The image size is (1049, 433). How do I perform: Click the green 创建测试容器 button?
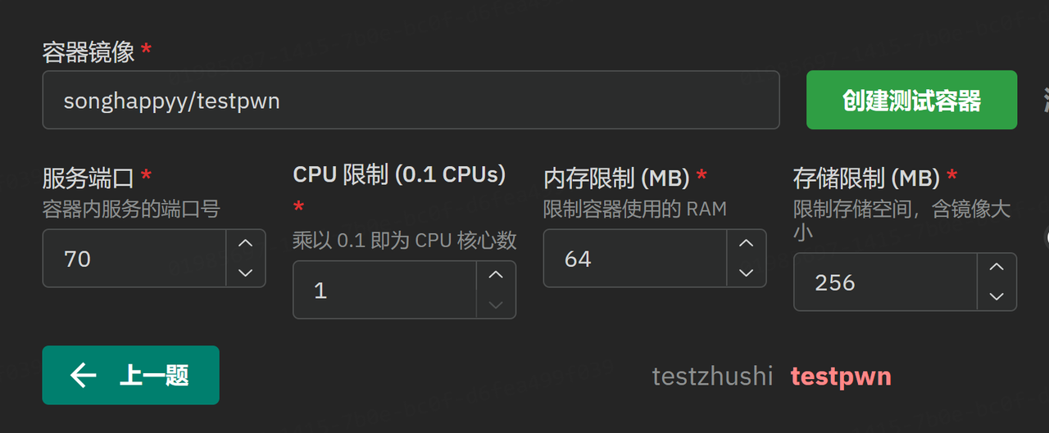911,100
